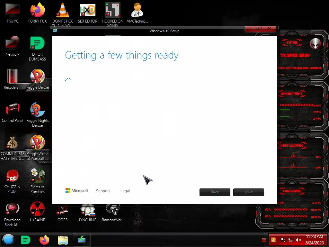Click the Alienware head gadget icon
Viewport: 329px width, 247px height.
(x=315, y=44)
